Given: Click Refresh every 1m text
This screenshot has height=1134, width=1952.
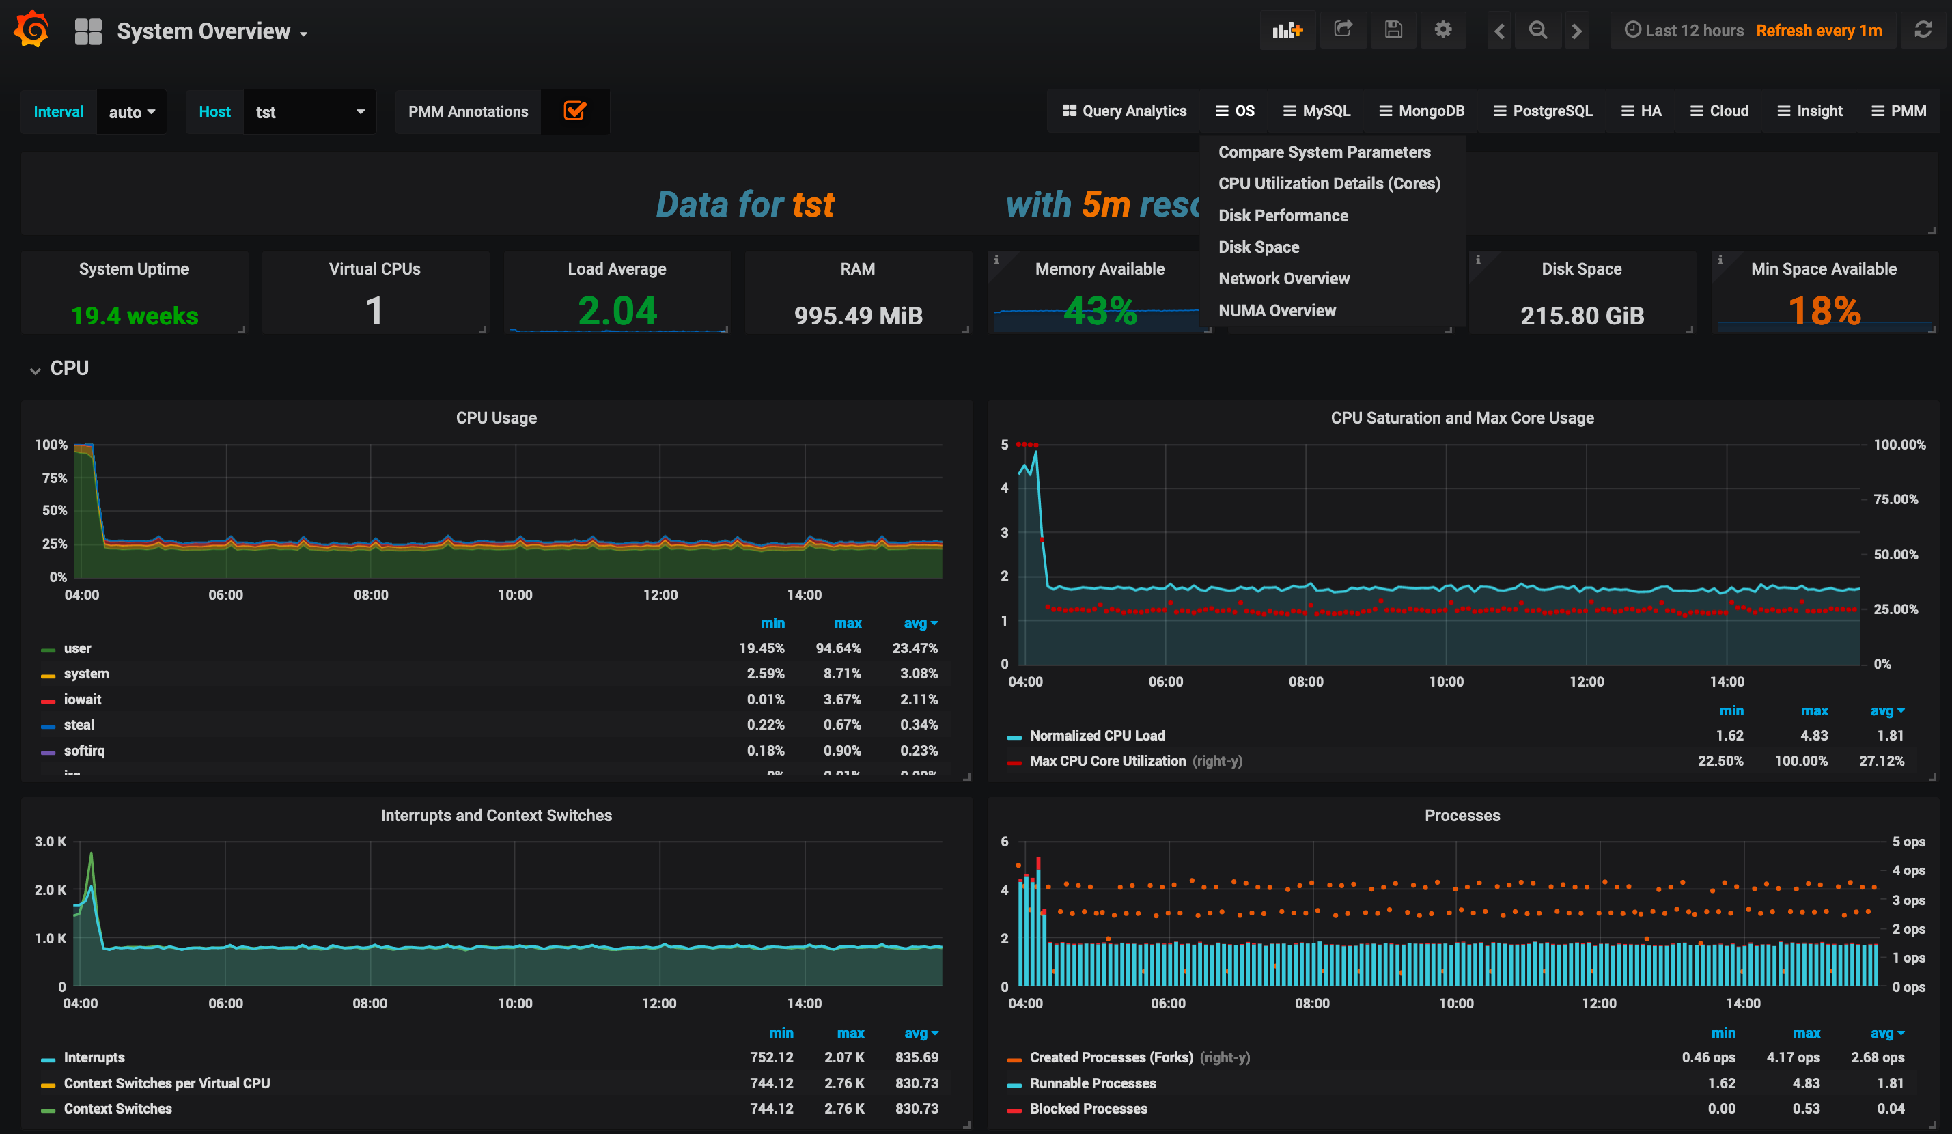Looking at the screenshot, I should [1819, 30].
